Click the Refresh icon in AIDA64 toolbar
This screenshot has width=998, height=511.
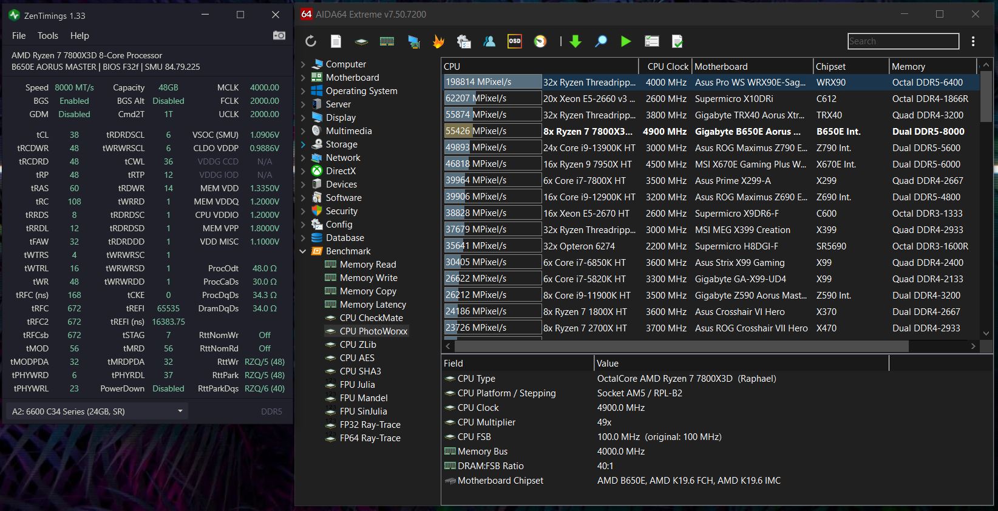(x=311, y=41)
